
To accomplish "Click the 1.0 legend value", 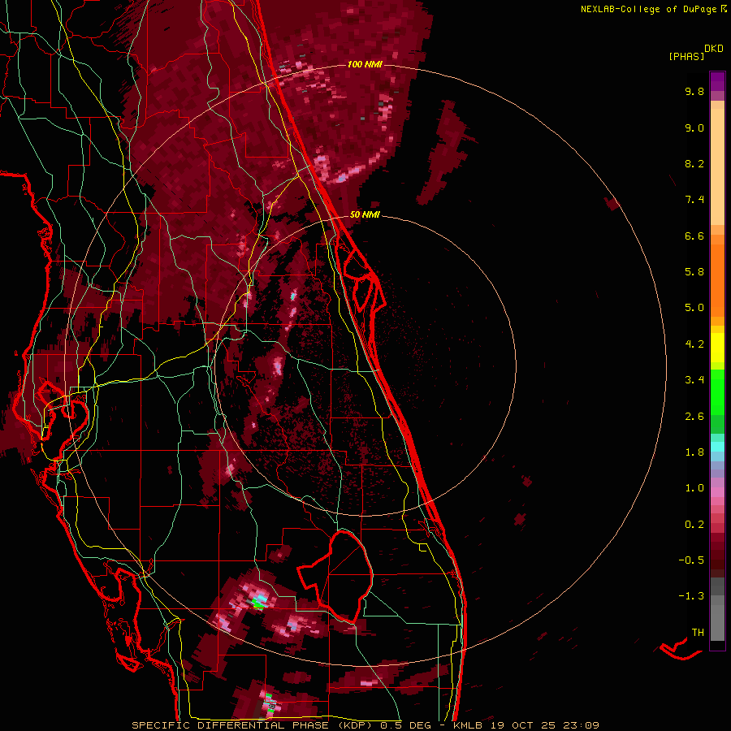I will tap(694, 488).
